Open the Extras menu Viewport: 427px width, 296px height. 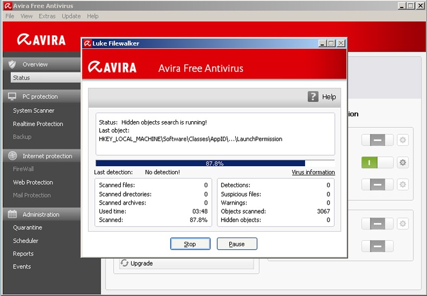pos(47,16)
